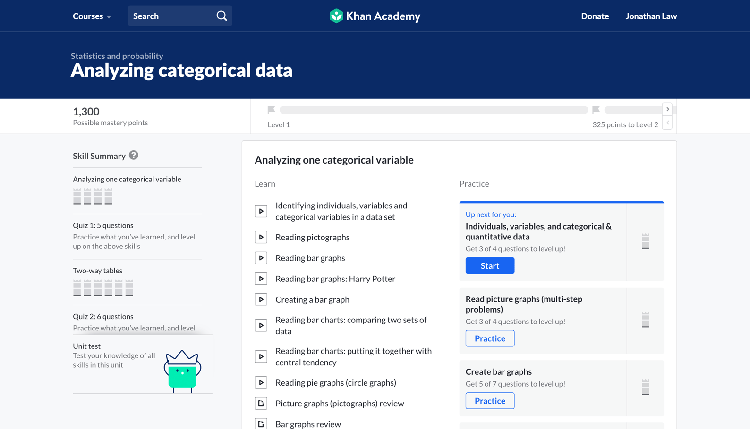Viewport: 750px width, 429px height.
Task: Play the Reading pie graphs video icon
Action: (x=261, y=382)
